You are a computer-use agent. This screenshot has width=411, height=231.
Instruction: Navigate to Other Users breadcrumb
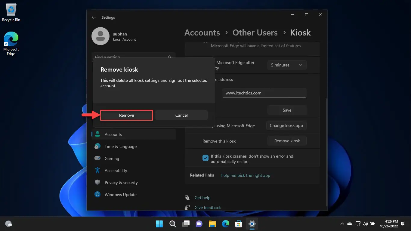coord(255,32)
